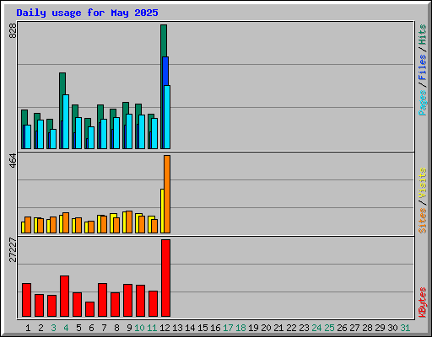Screen dimensions: 432x337
Task: Click day number 30 on the x-axis
Action: [x=392, y=328]
